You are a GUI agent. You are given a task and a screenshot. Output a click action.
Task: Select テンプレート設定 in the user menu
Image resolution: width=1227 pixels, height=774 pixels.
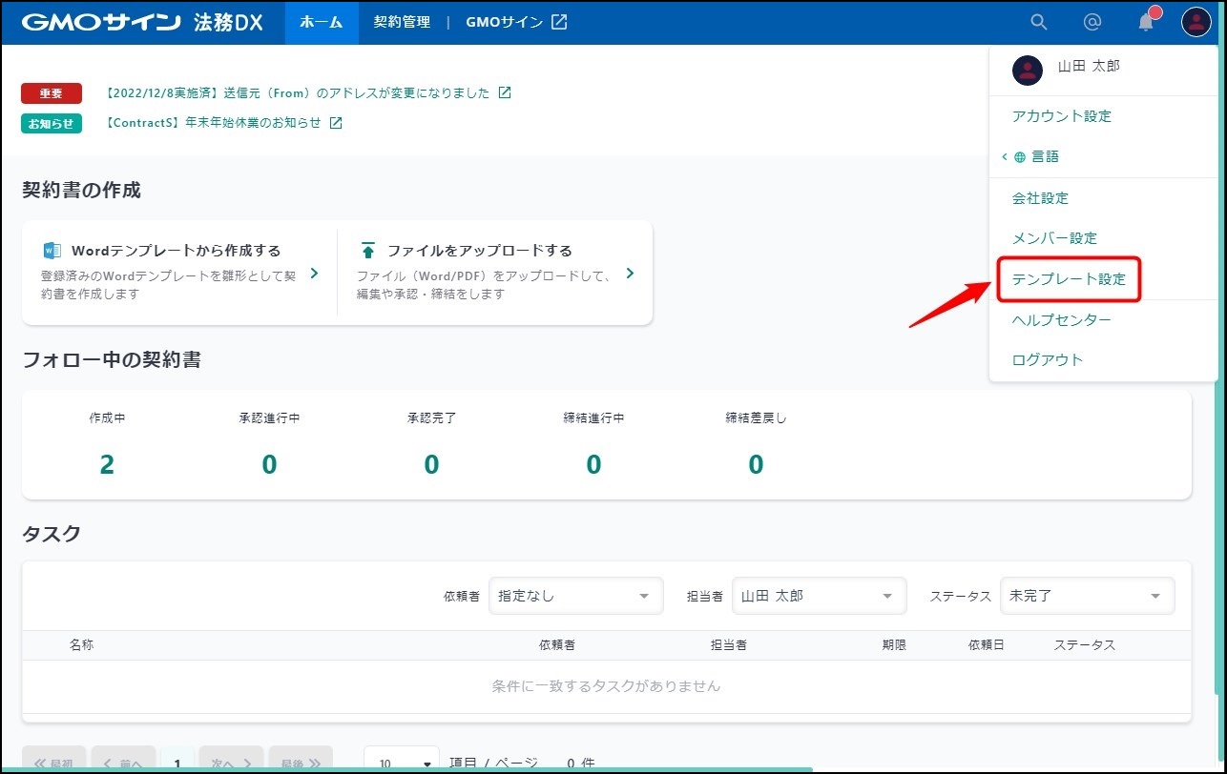click(1069, 279)
